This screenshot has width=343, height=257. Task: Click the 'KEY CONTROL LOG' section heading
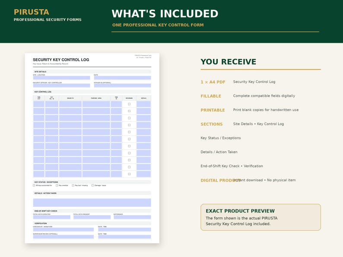click(x=43, y=92)
